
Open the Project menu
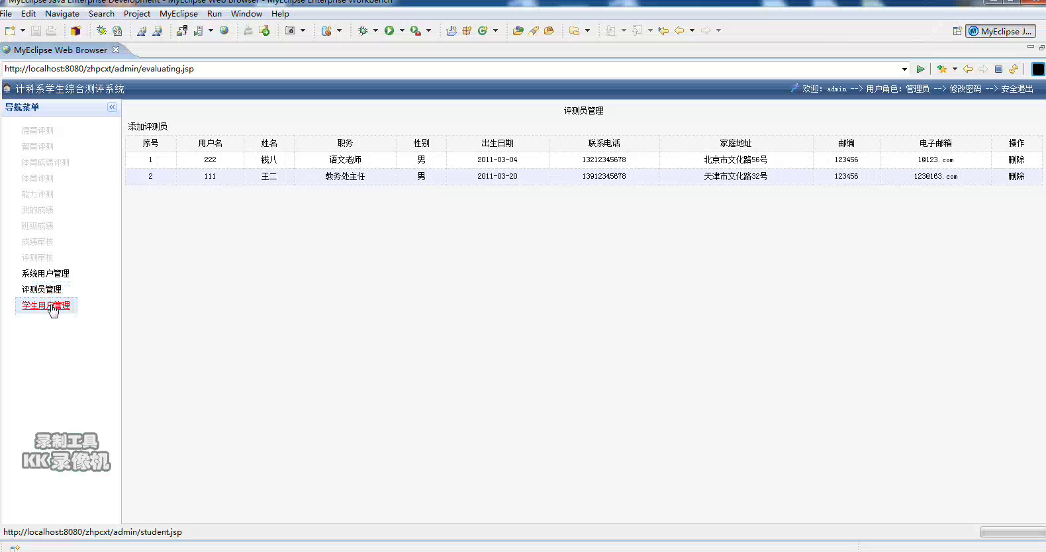pyautogui.click(x=137, y=13)
